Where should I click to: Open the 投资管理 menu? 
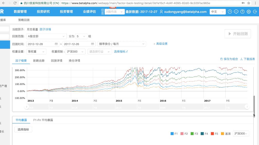coord(66,12)
